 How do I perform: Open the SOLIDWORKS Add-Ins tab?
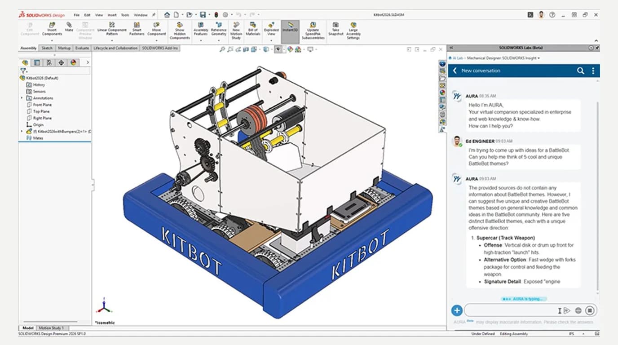click(160, 48)
